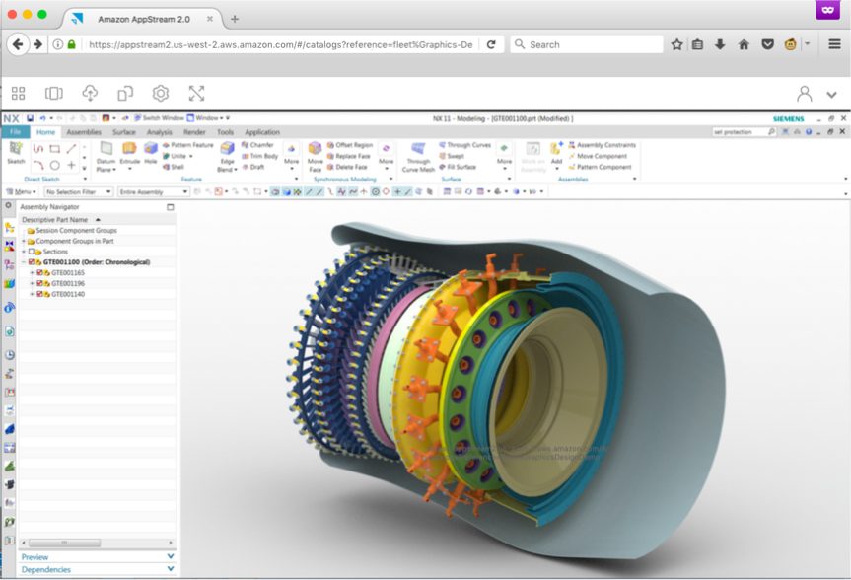The height and width of the screenshot is (580, 851).
Task: Pick the Swept surface command
Action: [x=452, y=156]
